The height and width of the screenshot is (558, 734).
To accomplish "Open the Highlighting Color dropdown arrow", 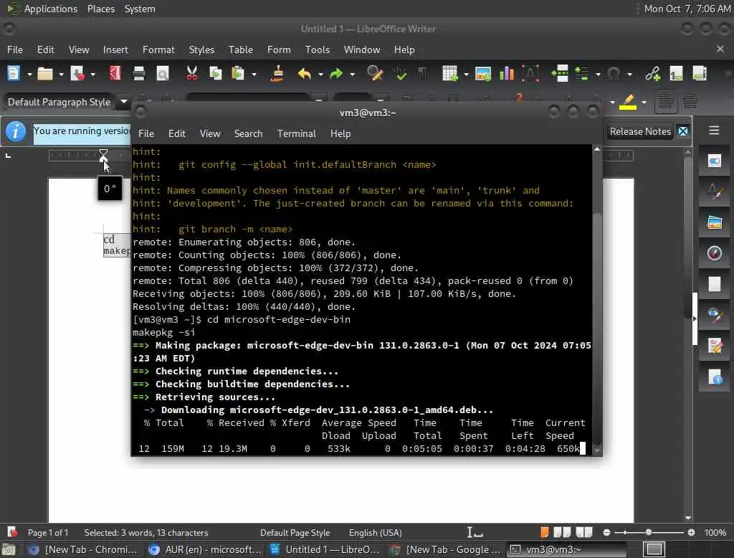I will [644, 102].
